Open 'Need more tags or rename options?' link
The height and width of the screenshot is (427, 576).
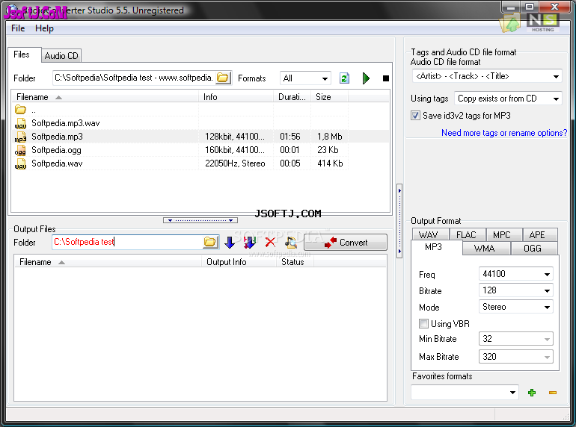[x=504, y=133]
